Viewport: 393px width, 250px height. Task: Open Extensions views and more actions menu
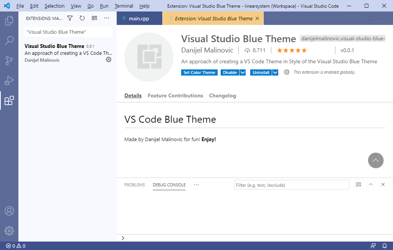[107, 18]
